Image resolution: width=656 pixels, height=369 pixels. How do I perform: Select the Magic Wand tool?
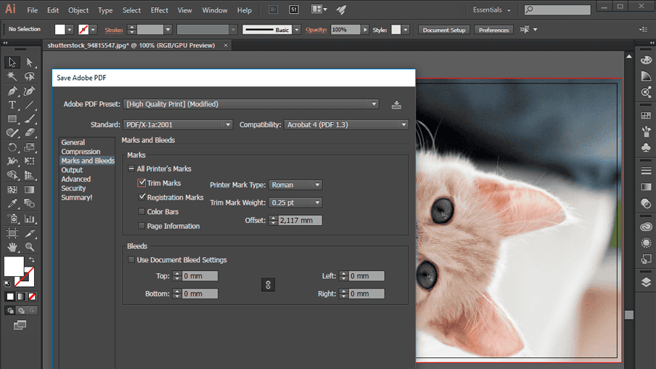click(x=12, y=76)
